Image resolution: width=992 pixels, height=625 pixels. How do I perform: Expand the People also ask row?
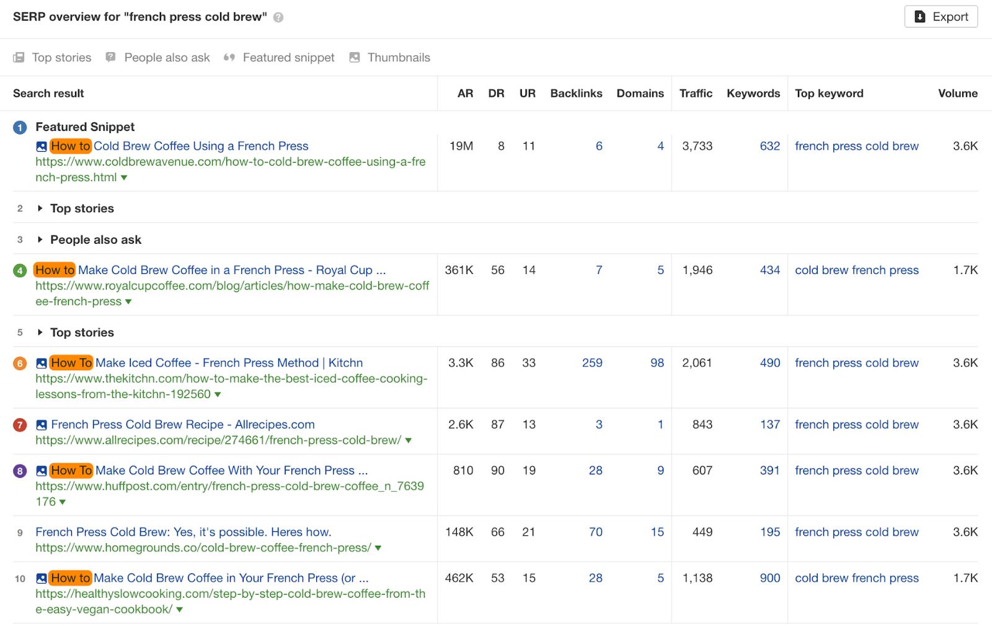point(40,239)
